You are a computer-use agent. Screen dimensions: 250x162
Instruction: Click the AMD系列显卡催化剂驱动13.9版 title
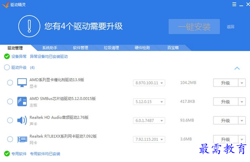(57, 80)
